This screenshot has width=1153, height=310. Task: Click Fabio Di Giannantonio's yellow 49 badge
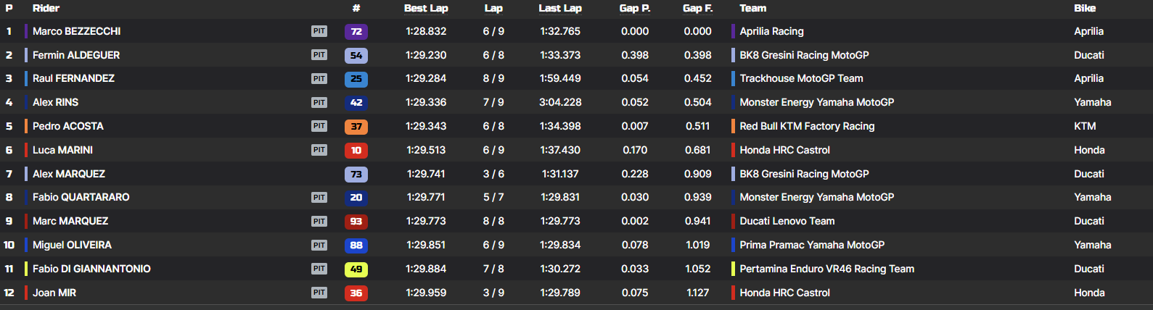click(x=356, y=269)
